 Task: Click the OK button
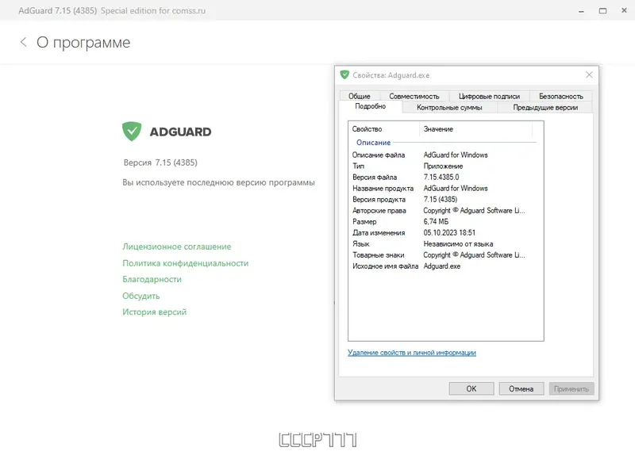pos(471,388)
